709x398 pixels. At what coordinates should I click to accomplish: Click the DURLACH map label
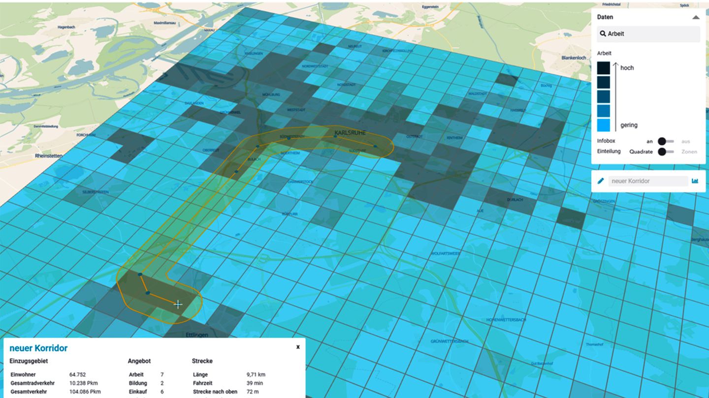tap(514, 200)
